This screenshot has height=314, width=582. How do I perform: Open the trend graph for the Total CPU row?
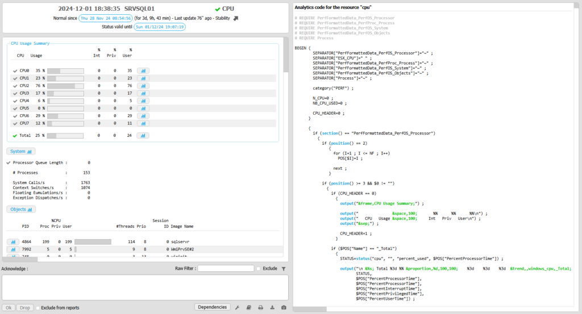143,135
